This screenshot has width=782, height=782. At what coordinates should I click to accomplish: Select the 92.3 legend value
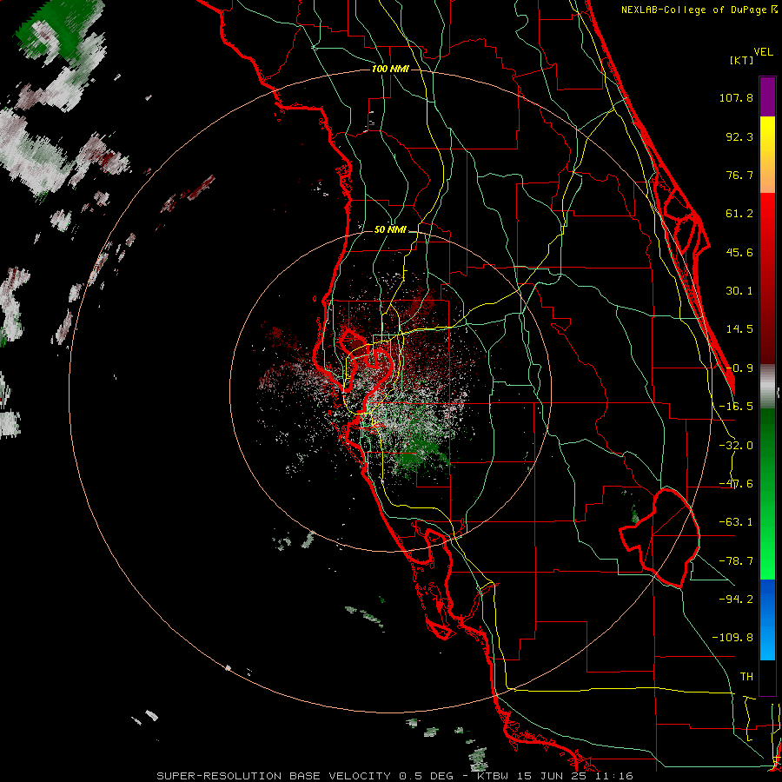click(x=739, y=136)
